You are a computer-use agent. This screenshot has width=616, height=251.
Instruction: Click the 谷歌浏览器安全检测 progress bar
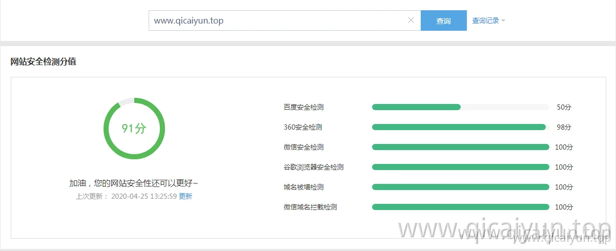point(461,167)
